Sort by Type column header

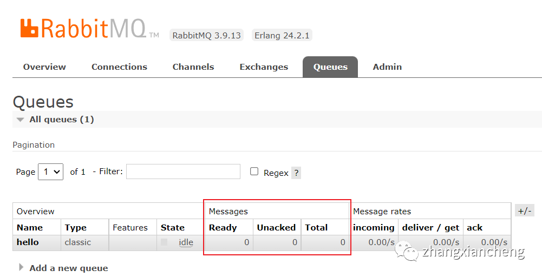76,228
